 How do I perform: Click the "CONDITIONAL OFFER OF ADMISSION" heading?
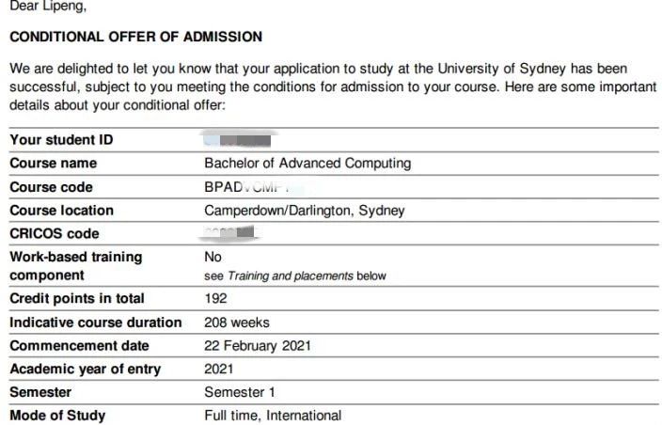(x=135, y=37)
